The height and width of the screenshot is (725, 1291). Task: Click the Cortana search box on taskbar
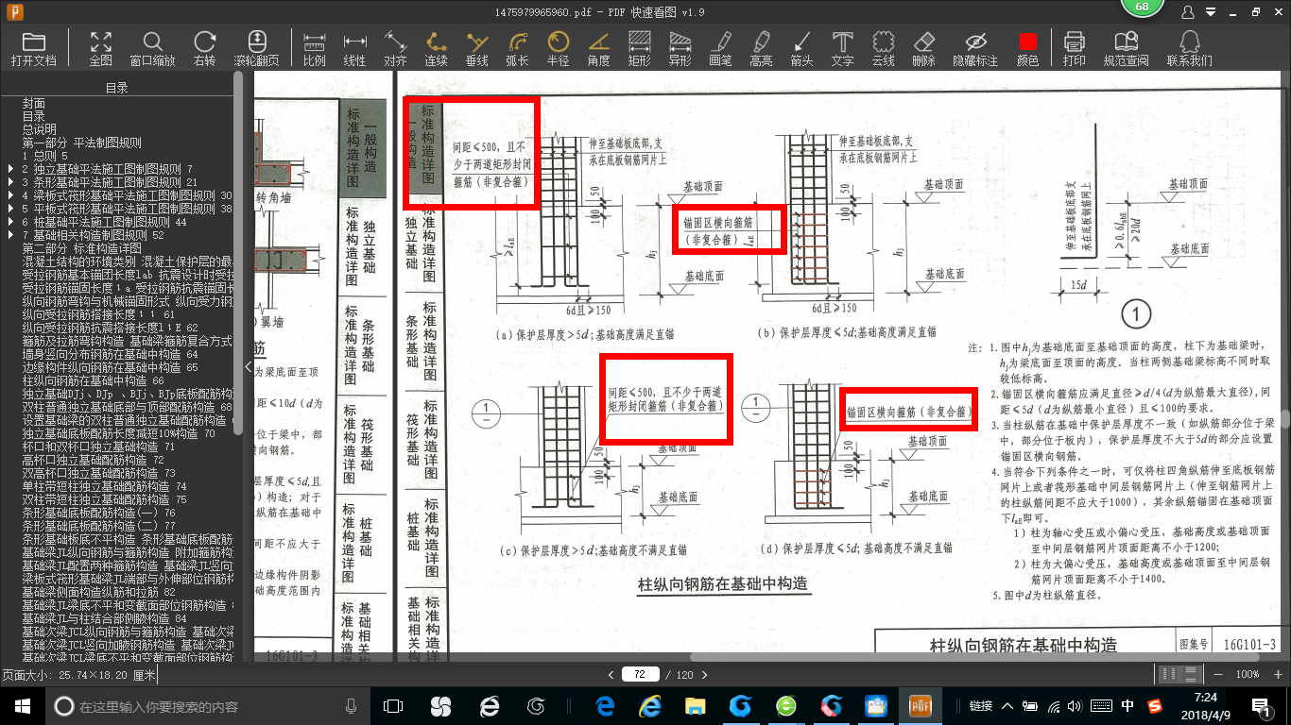click(x=207, y=706)
